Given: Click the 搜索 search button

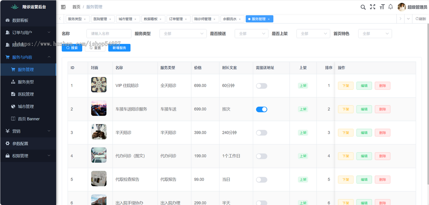Looking at the screenshot, I should tap(72, 48).
